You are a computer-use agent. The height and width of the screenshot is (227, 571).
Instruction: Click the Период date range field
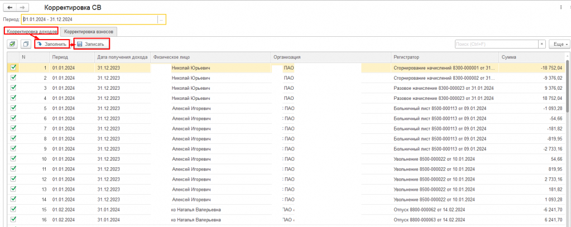point(89,20)
